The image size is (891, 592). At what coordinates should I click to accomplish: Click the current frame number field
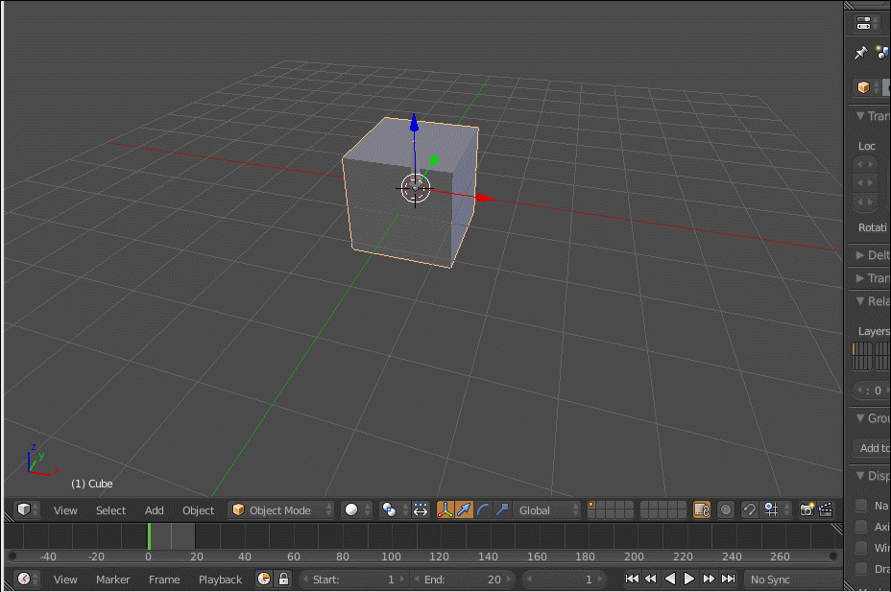point(564,579)
